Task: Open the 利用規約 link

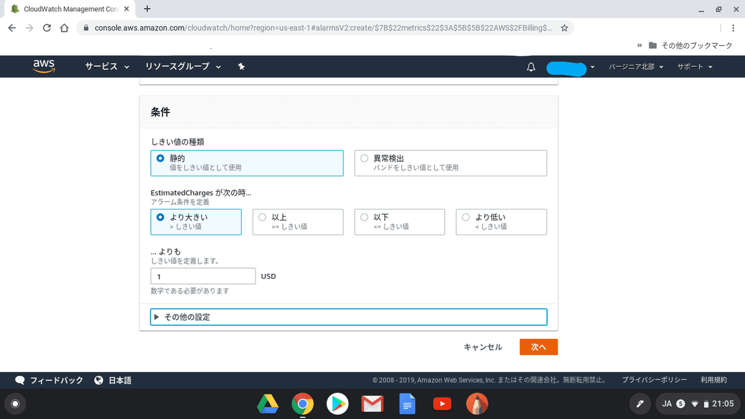Action: [x=713, y=379]
